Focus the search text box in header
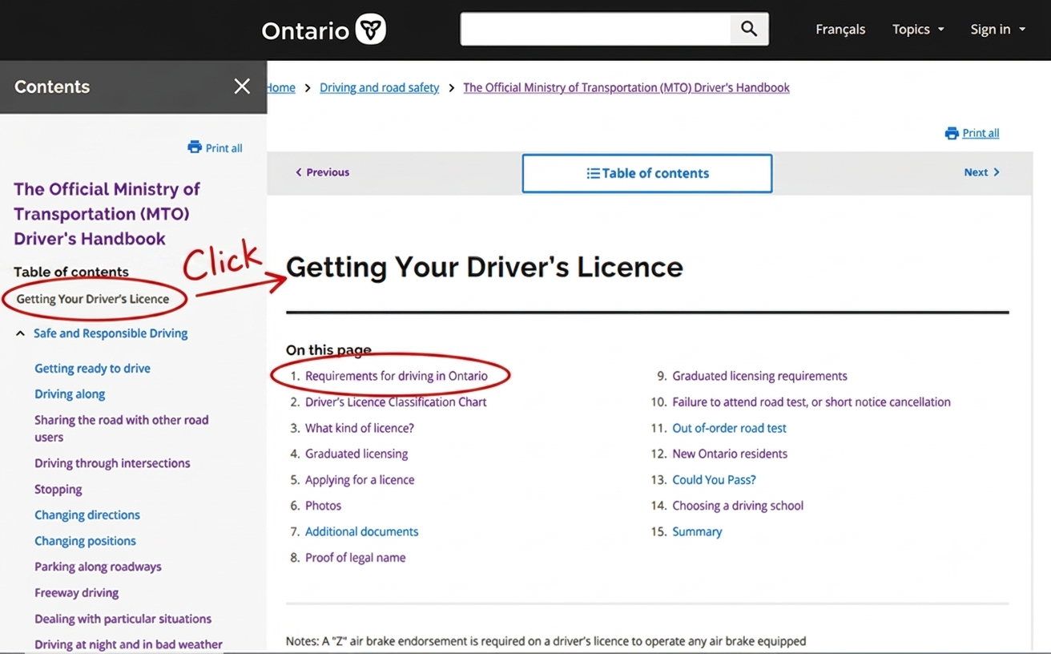 click(x=596, y=30)
